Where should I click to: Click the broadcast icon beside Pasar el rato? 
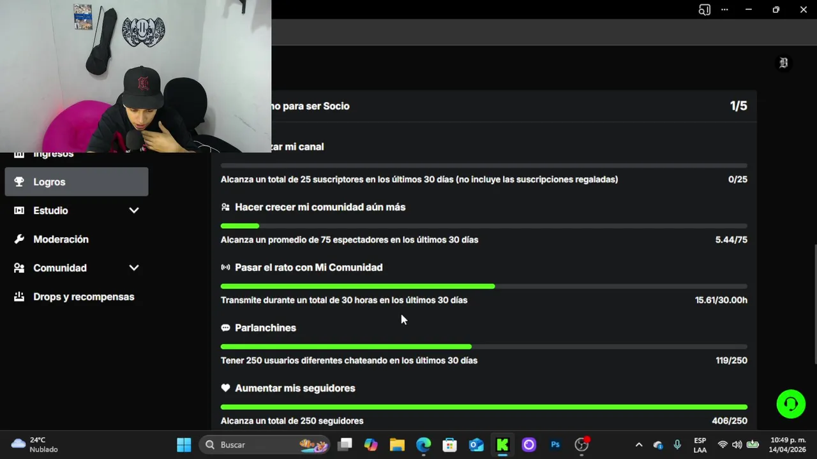(x=225, y=268)
